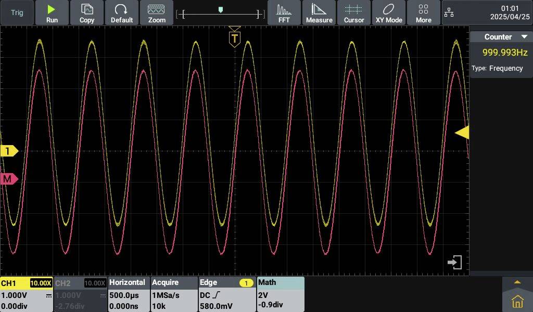Enable the Cursor measurement tool
The image size is (533, 312).
coord(353,12)
